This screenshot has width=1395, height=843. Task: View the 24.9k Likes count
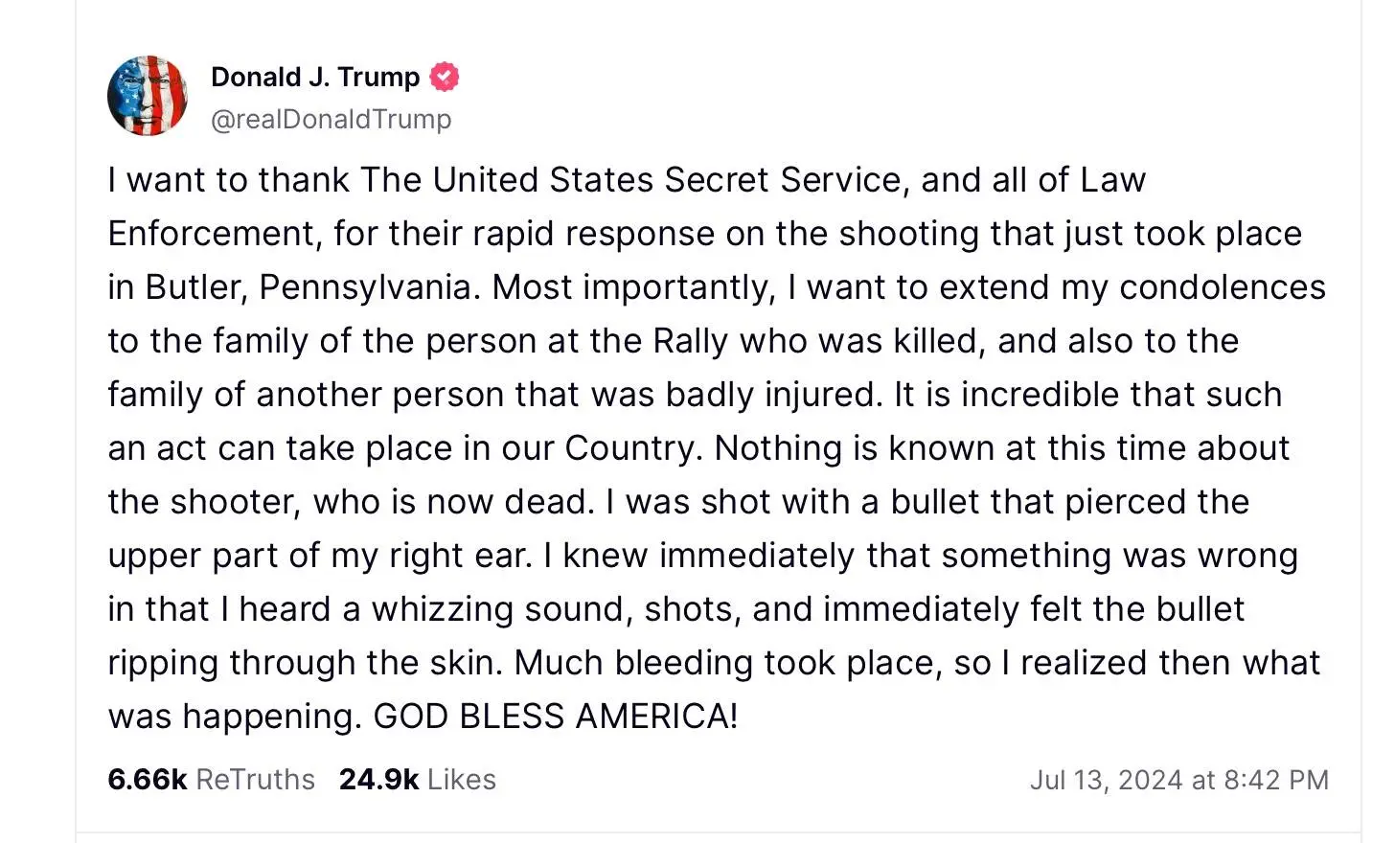(x=378, y=779)
